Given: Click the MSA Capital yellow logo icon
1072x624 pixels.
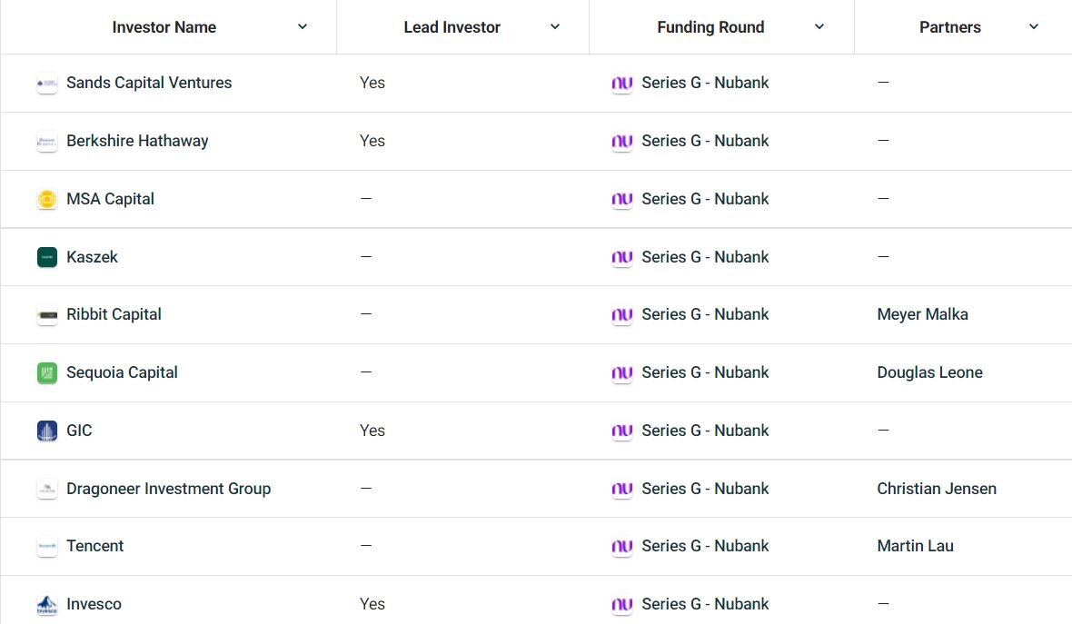Looking at the screenshot, I should click(x=47, y=200).
